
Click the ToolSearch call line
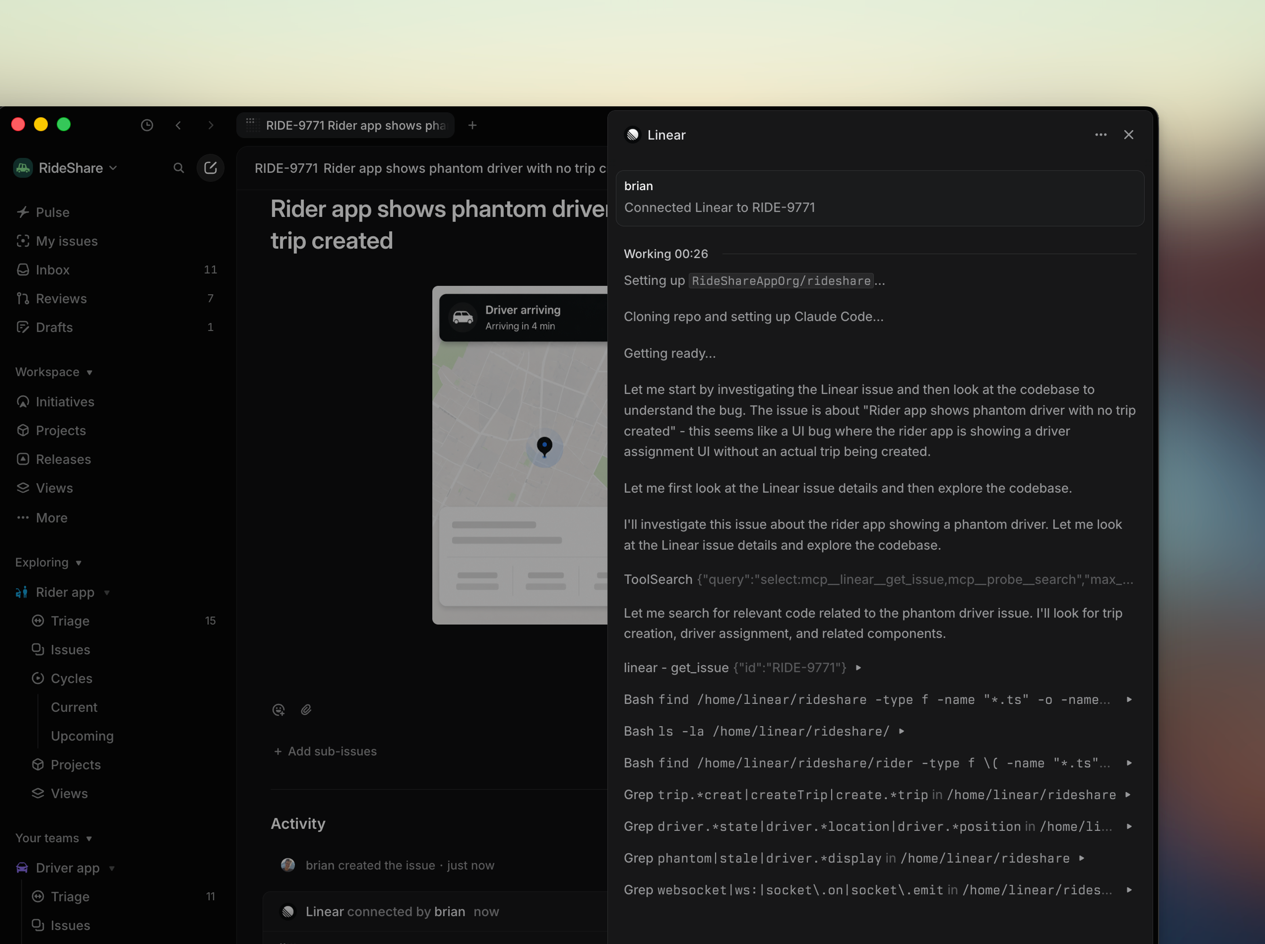[x=878, y=580]
